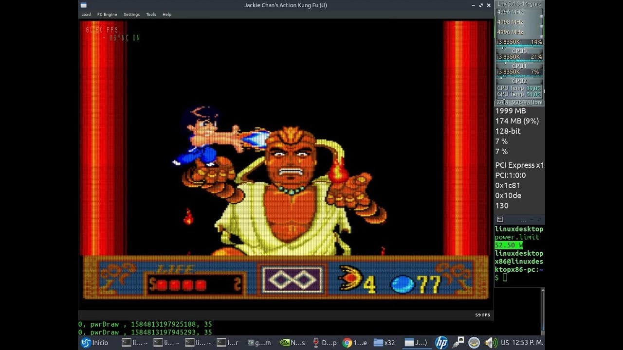The width and height of the screenshot is (623, 350).
Task: Click the '0x10de' value
Action: tap(508, 195)
